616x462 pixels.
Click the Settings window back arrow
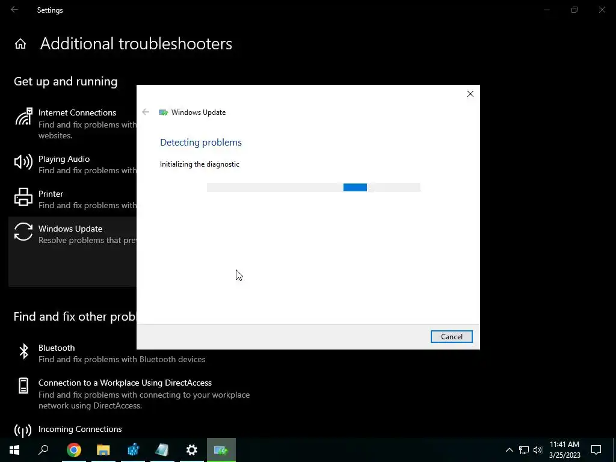point(14,10)
